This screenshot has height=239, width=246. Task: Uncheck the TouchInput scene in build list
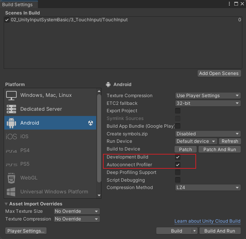coord(7,20)
